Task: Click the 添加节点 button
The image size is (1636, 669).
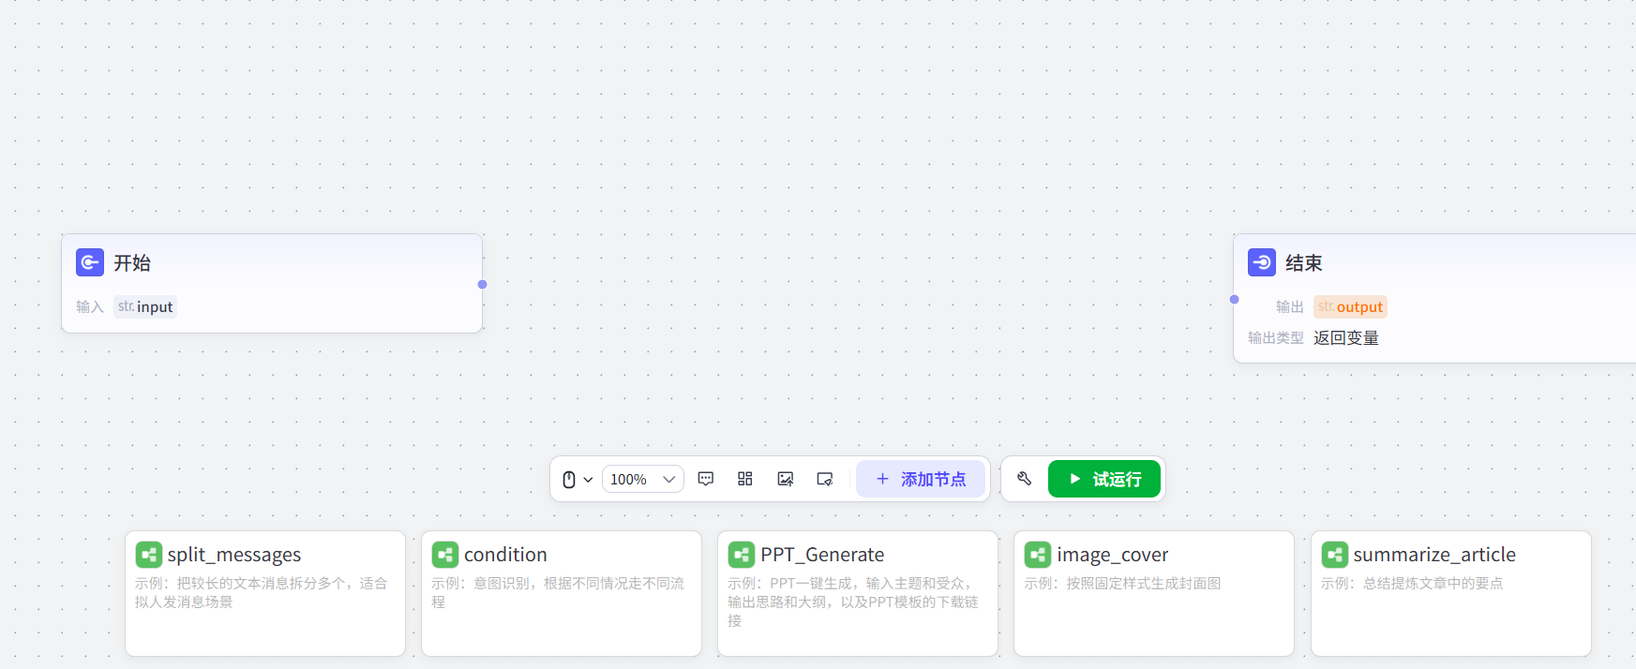Action: [921, 479]
